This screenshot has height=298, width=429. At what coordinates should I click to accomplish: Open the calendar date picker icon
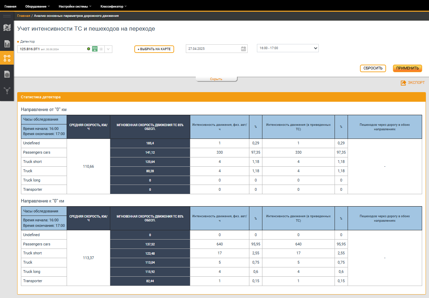click(244, 49)
